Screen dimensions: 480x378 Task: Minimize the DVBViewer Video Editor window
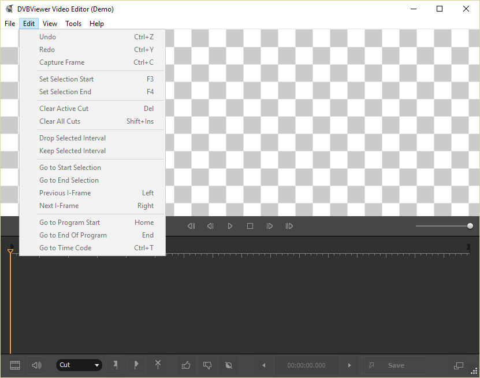point(414,9)
